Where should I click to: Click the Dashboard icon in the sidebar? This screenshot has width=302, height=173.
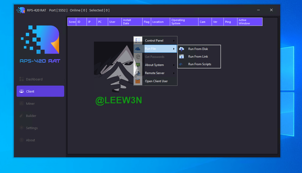coord(22,79)
